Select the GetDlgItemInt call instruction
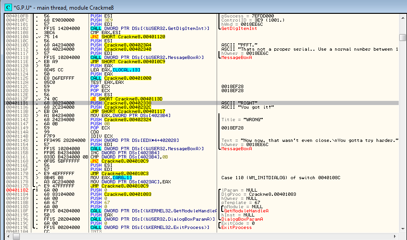Viewport: 407px width, 240px height. pos(150,29)
